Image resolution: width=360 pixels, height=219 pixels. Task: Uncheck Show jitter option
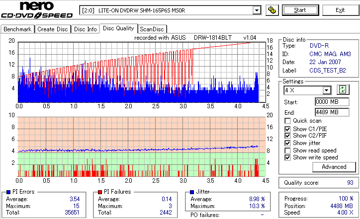point(287,143)
